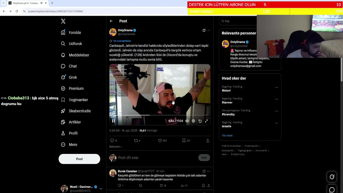Click Vis oversættelse translation link
The height and width of the screenshot is (193, 343).
point(122,41)
